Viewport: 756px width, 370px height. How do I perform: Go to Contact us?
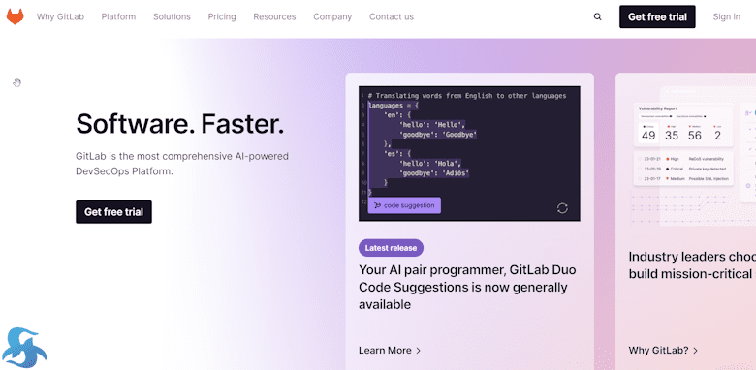pyautogui.click(x=392, y=16)
